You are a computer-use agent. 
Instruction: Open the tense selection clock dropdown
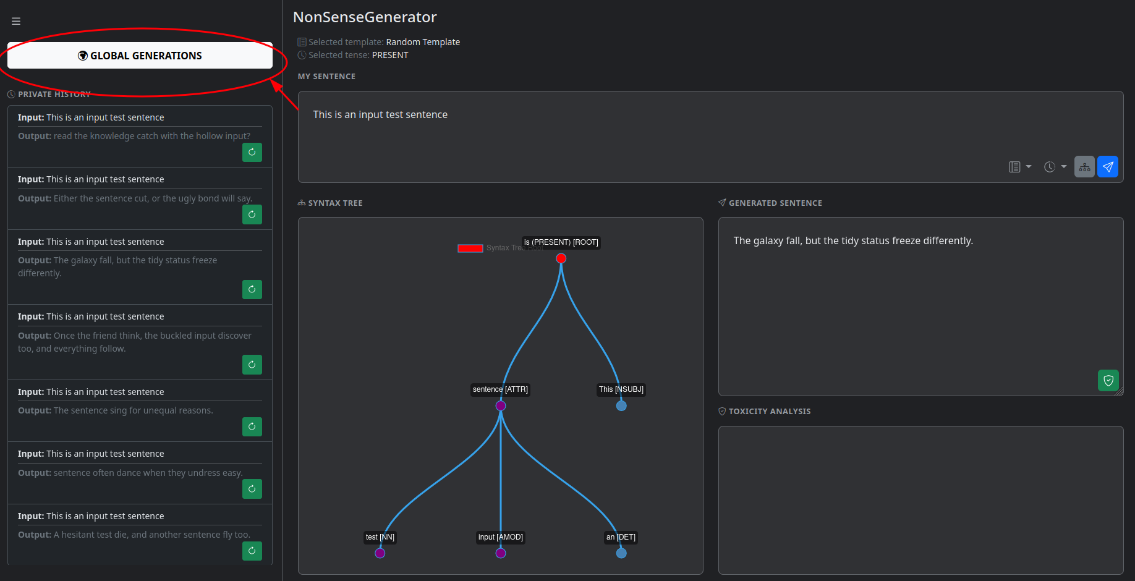click(1055, 167)
